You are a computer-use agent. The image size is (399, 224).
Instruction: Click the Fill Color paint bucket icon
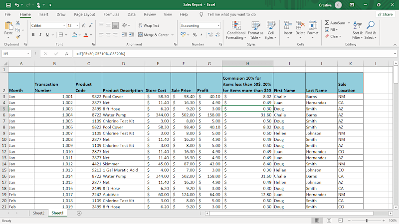(x=74, y=34)
